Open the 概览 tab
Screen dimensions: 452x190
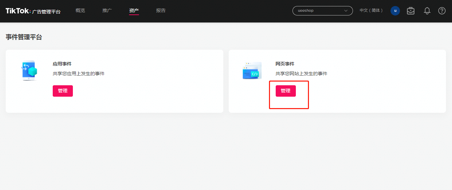(80, 10)
